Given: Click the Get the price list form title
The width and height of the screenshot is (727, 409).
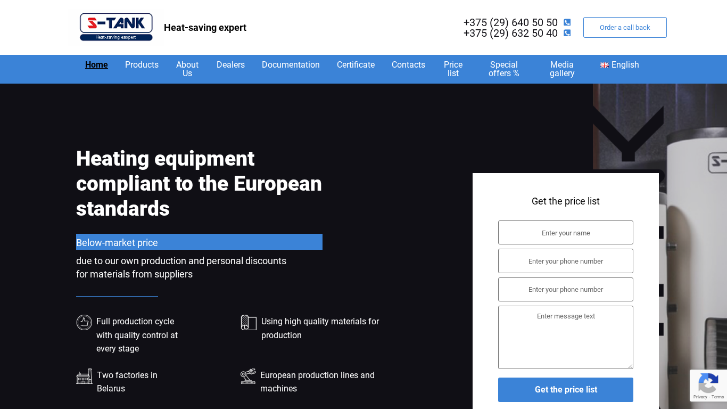Looking at the screenshot, I should pyautogui.click(x=566, y=201).
